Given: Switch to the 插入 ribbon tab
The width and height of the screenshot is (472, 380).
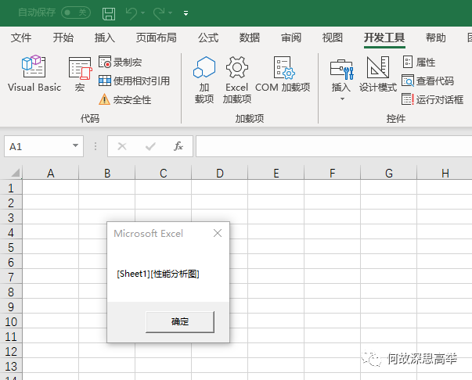Looking at the screenshot, I should click(x=104, y=38).
